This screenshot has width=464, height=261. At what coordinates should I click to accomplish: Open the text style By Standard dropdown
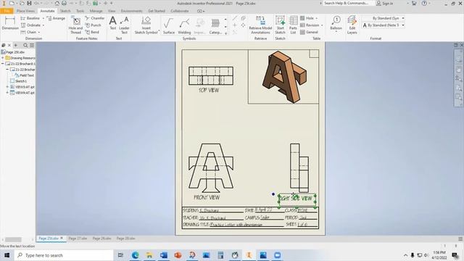point(403,25)
